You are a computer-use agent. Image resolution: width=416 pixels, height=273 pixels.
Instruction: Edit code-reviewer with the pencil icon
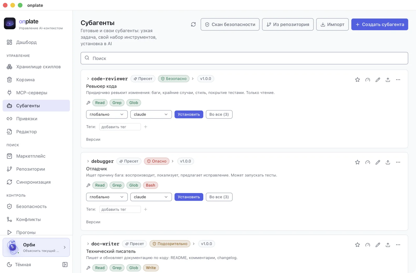(378, 80)
